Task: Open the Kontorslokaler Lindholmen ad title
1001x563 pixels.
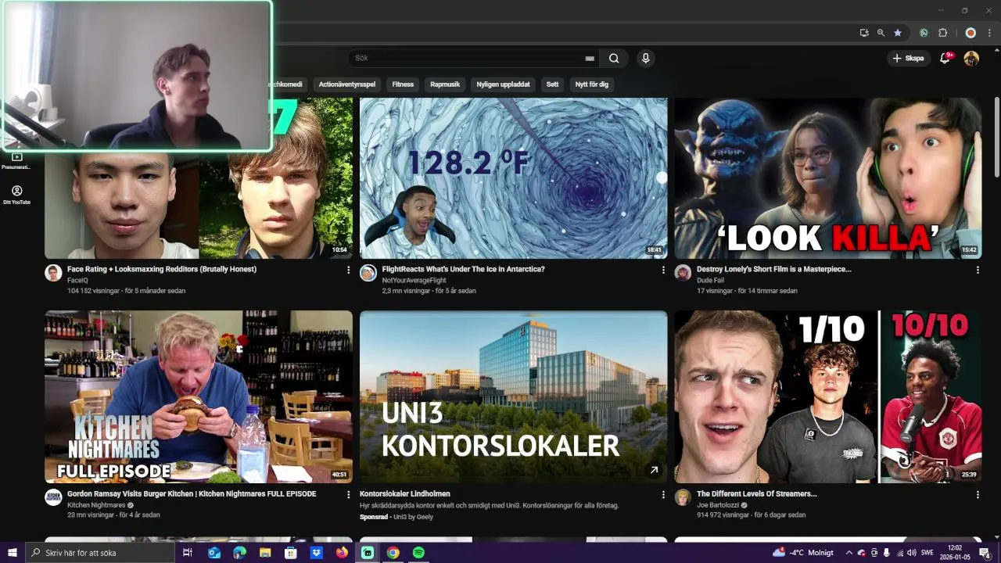Action: pyautogui.click(x=405, y=493)
